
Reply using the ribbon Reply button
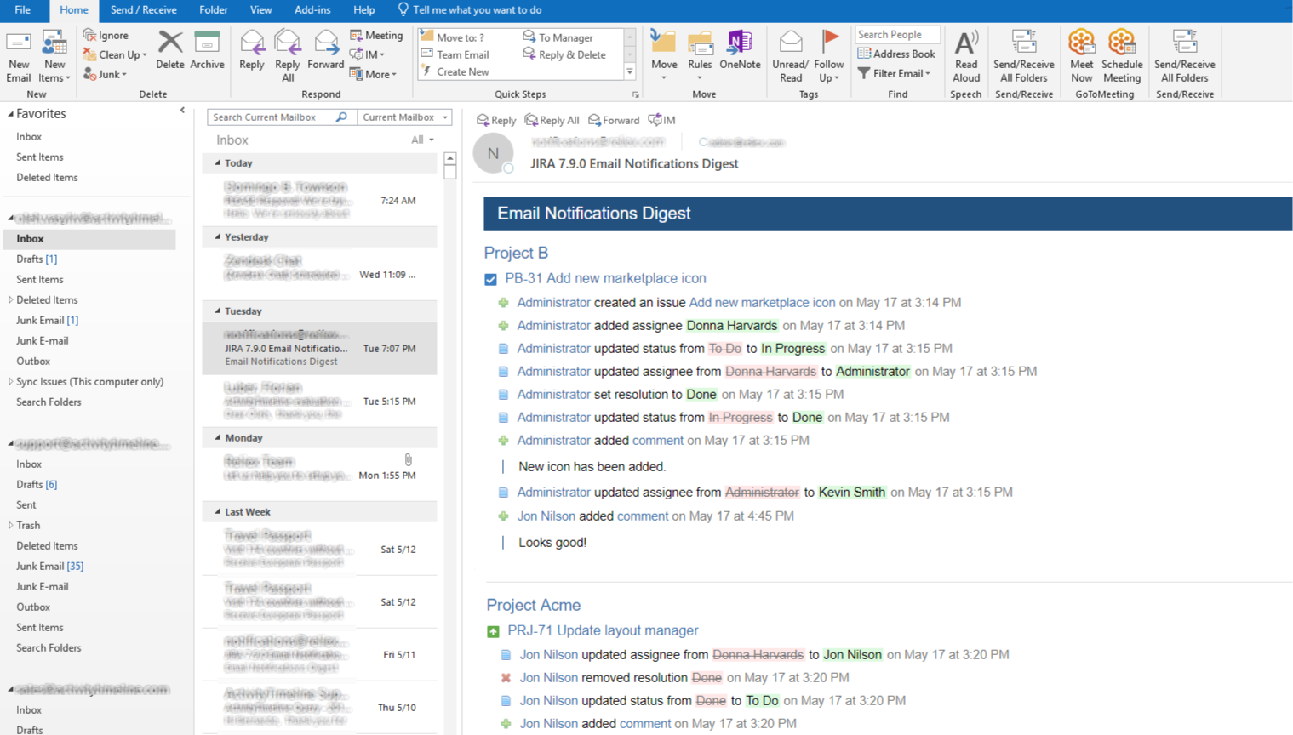[252, 49]
